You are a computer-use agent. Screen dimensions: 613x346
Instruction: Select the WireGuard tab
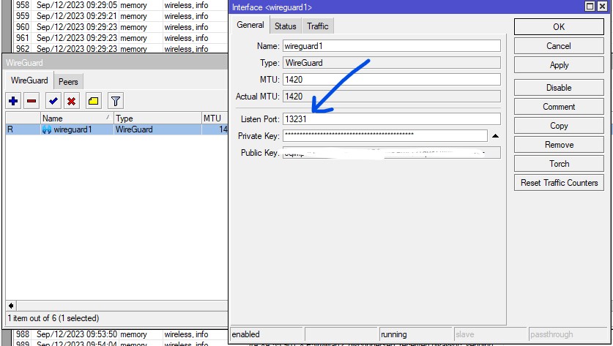29,80
